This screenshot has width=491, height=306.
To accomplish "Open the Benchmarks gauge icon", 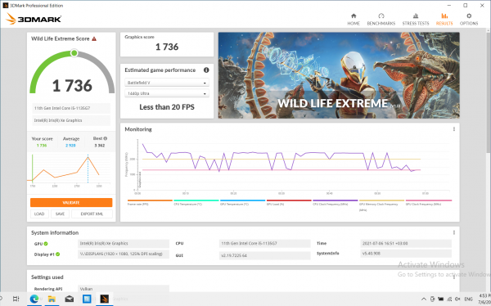I will (x=381, y=16).
